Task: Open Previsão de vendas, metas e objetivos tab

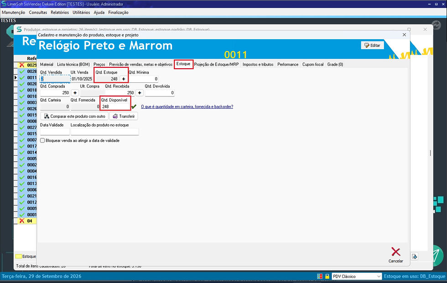Action: (x=140, y=64)
